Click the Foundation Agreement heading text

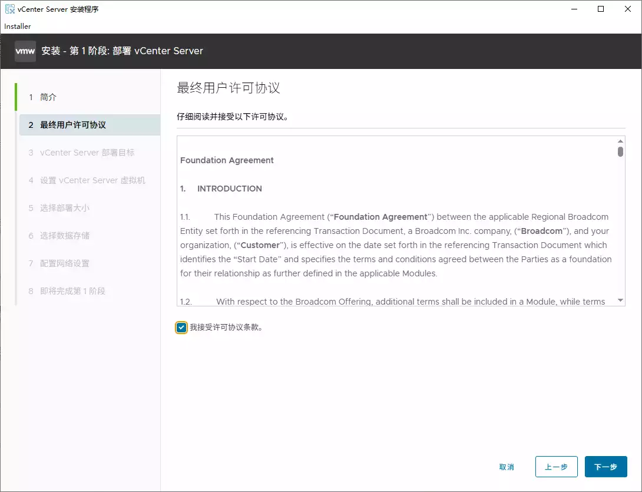click(227, 160)
